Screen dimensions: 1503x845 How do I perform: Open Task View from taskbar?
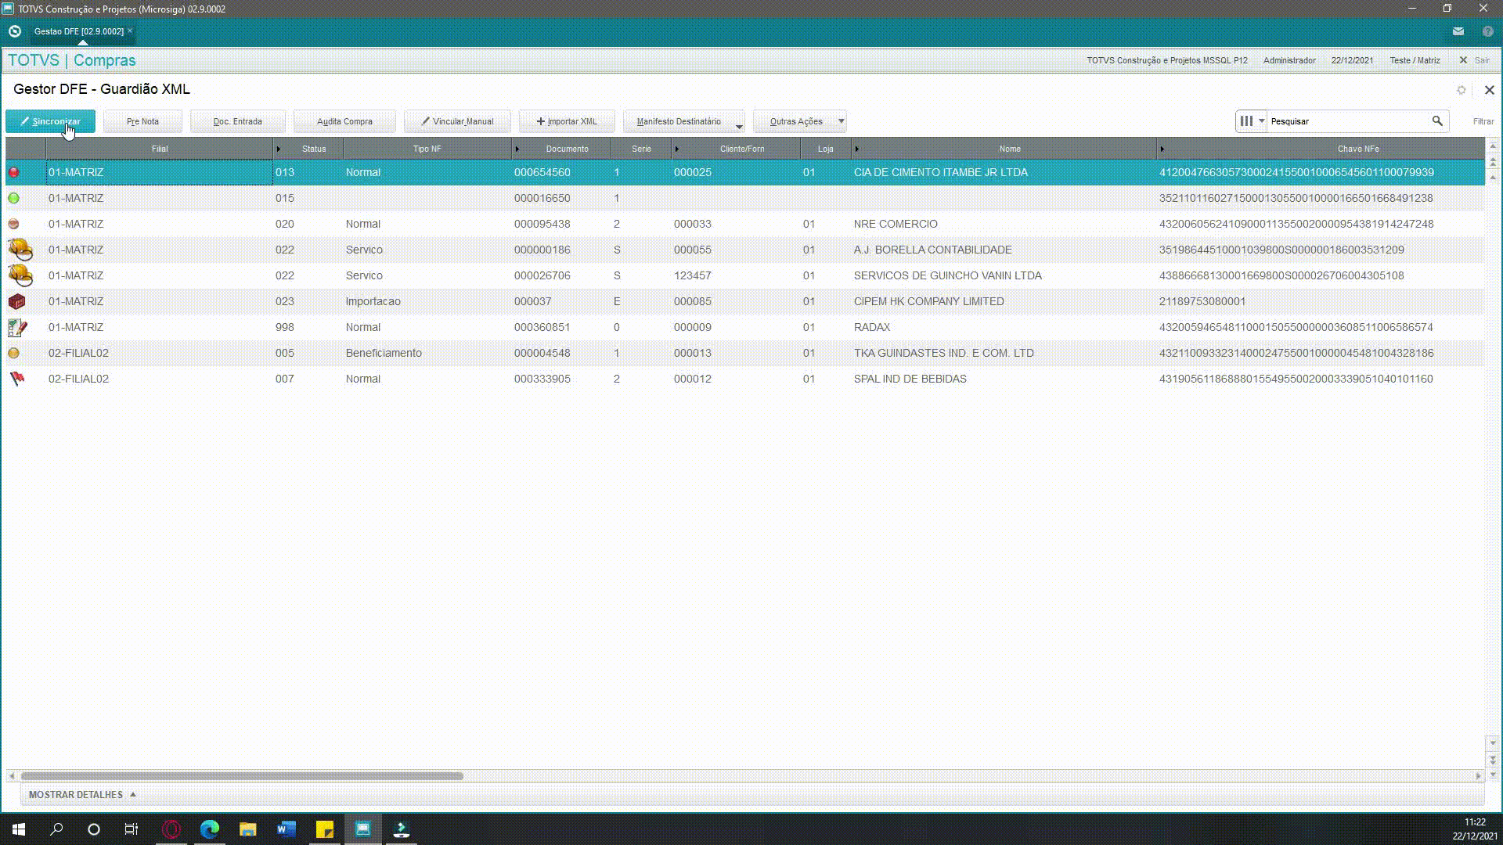pyautogui.click(x=132, y=829)
